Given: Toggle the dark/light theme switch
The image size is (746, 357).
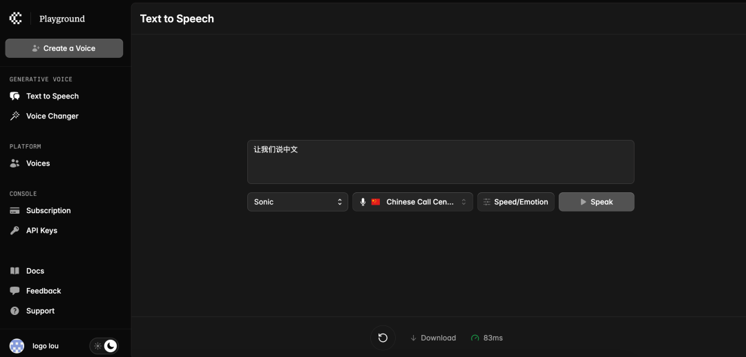Looking at the screenshot, I should pyautogui.click(x=104, y=346).
